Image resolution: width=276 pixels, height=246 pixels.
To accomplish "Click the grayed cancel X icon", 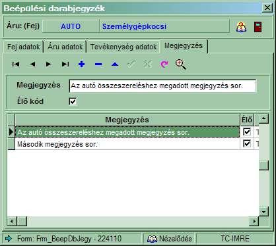I will pyautogui.click(x=148, y=64).
